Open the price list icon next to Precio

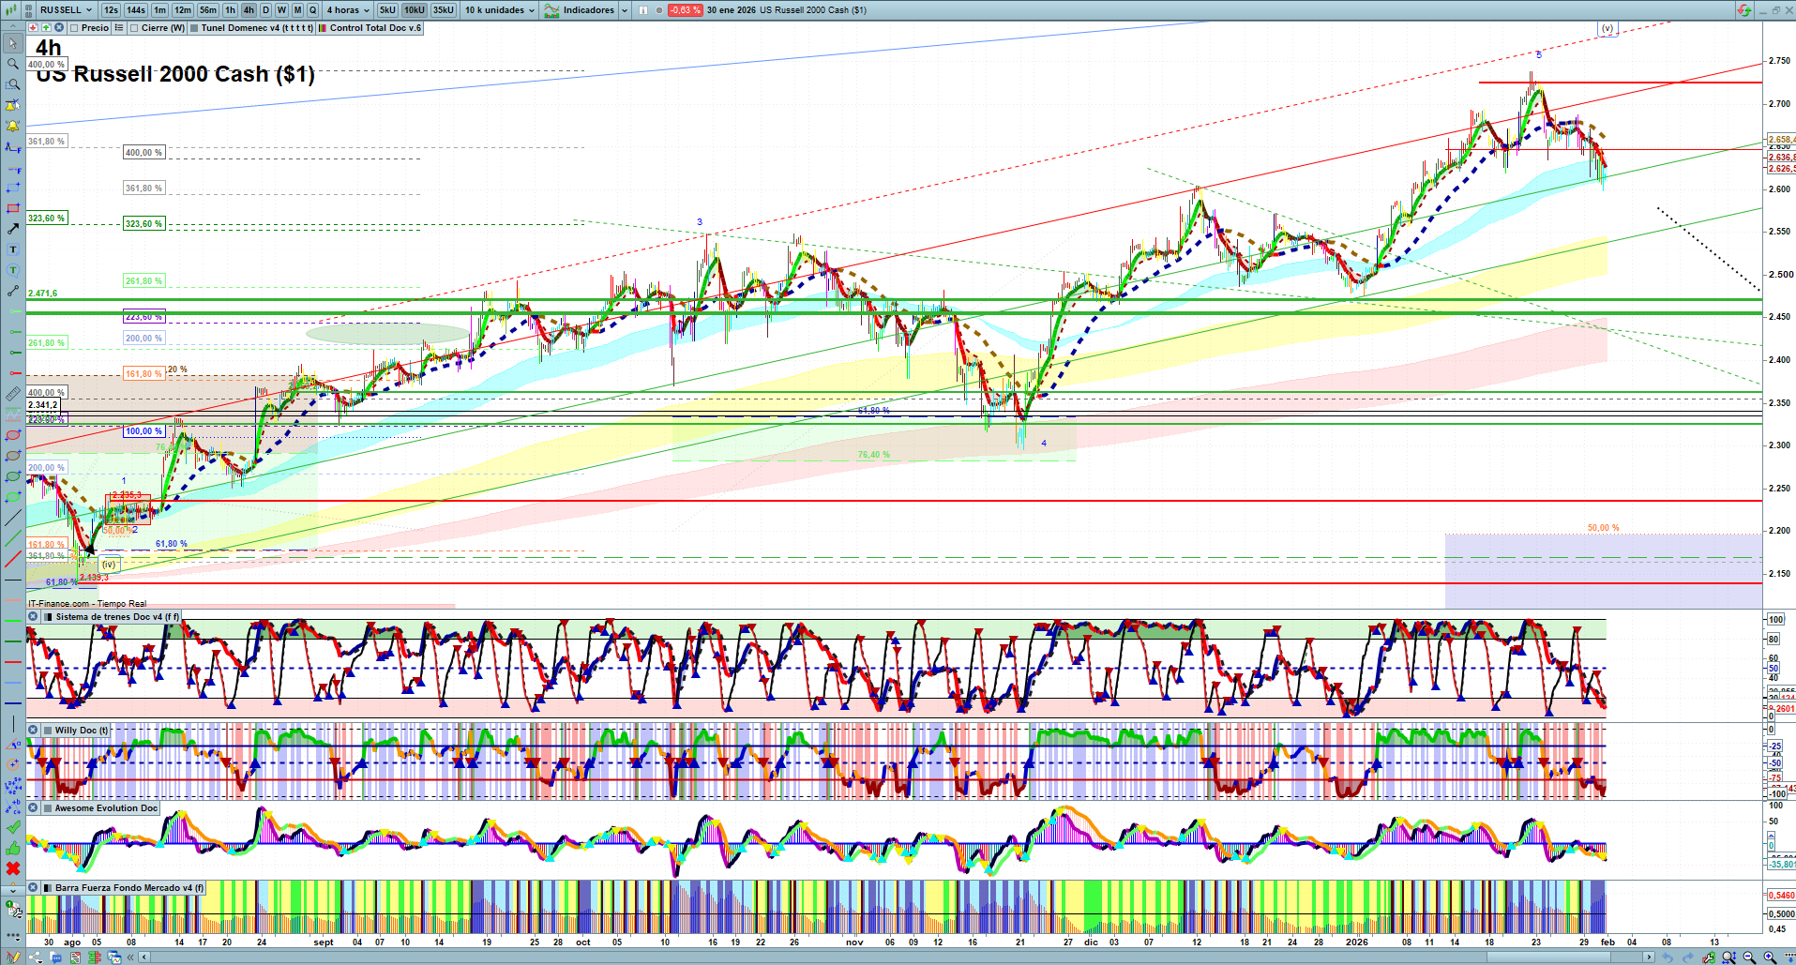[119, 28]
